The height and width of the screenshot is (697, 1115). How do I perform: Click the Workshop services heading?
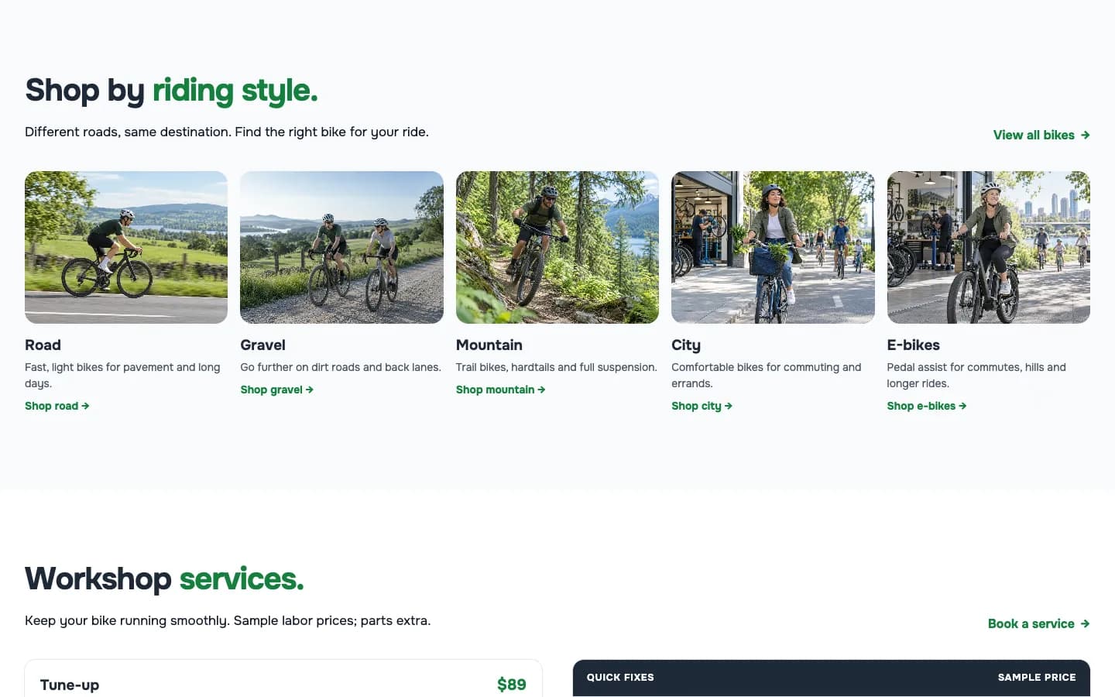164,579
